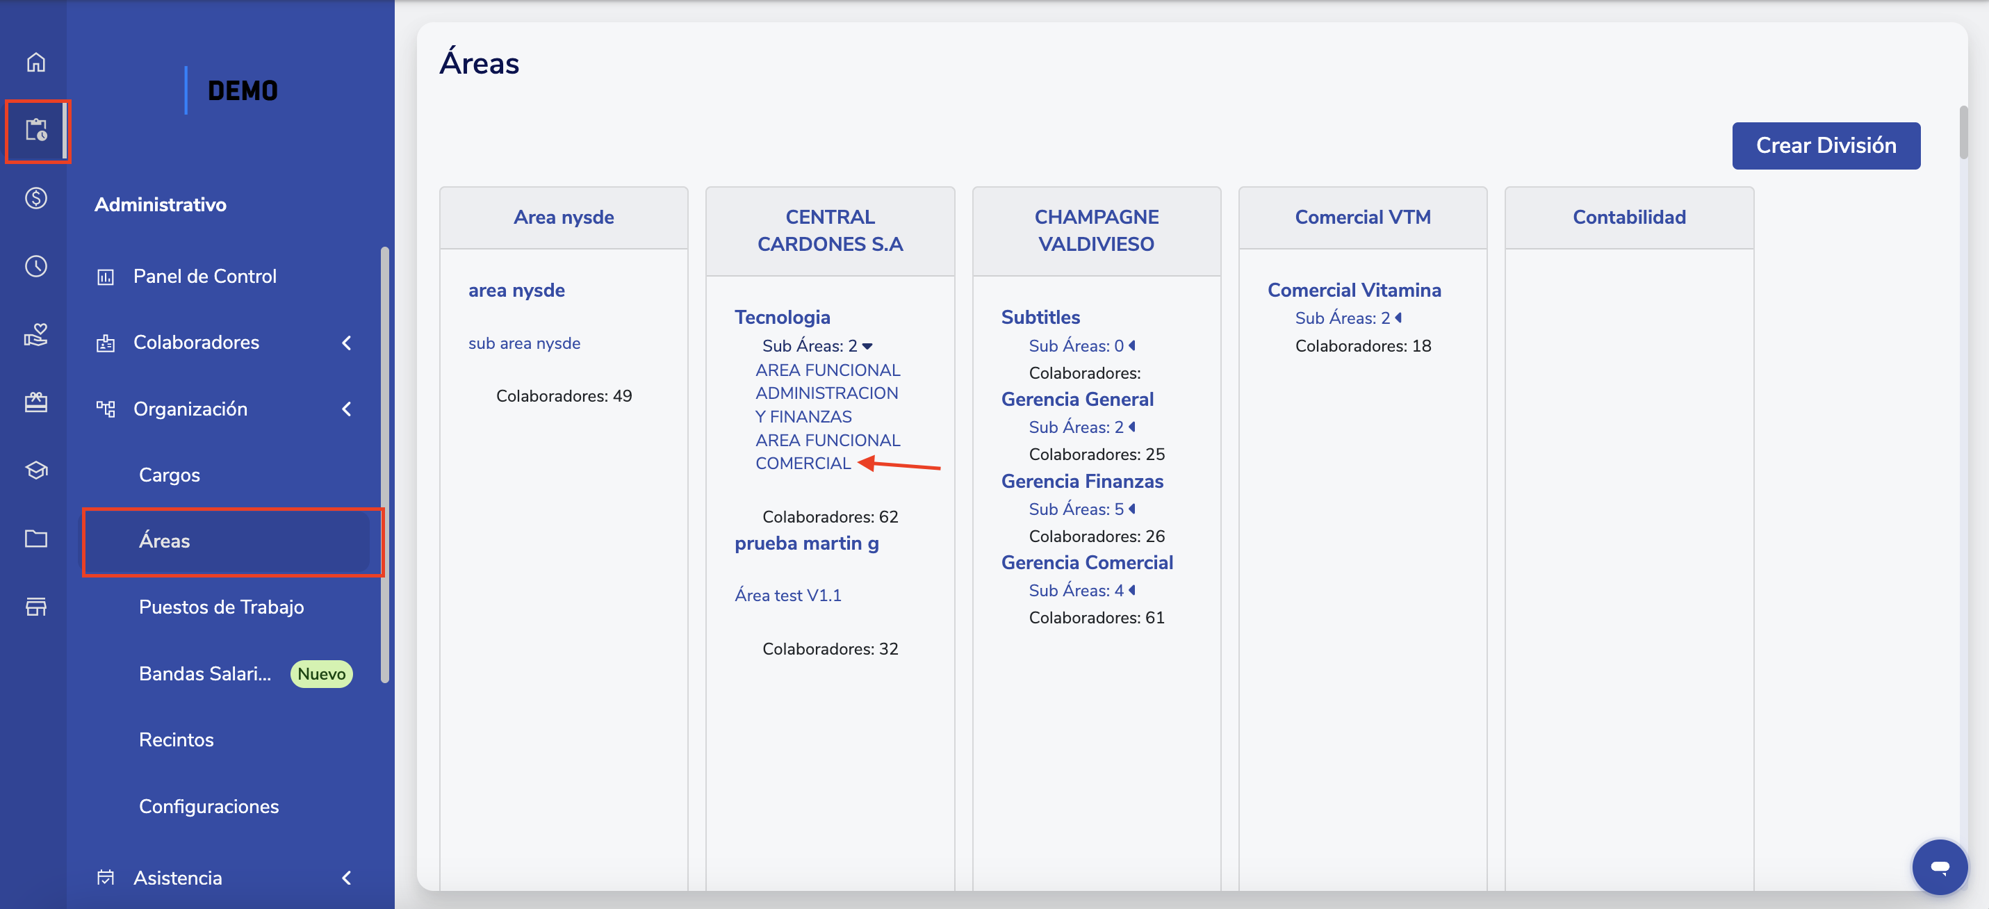Viewport: 1989px width, 909px height.
Task: Click the hand with heart benefits icon
Action: [35, 334]
